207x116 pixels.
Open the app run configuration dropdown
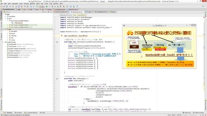tap(42, 6)
